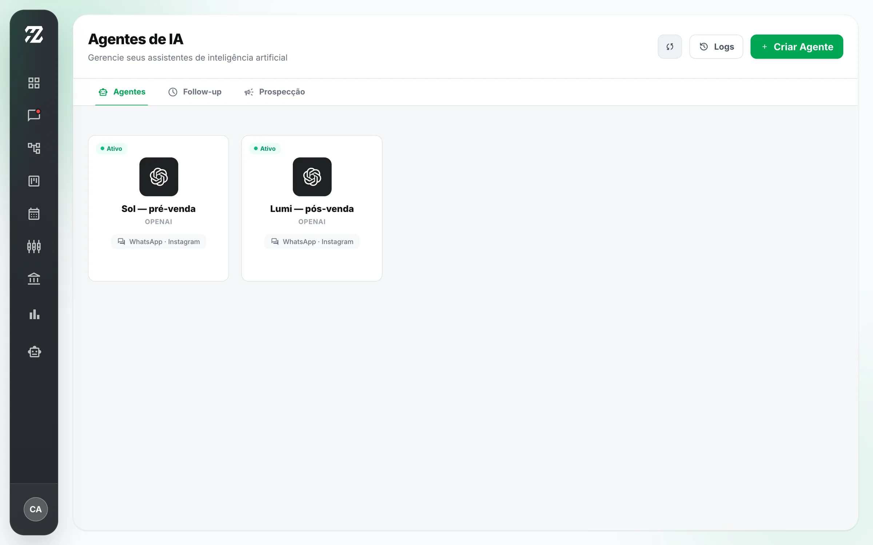This screenshot has width=873, height=545.
Task: Click Ativo status badge on Sol card
Action: coord(111,149)
